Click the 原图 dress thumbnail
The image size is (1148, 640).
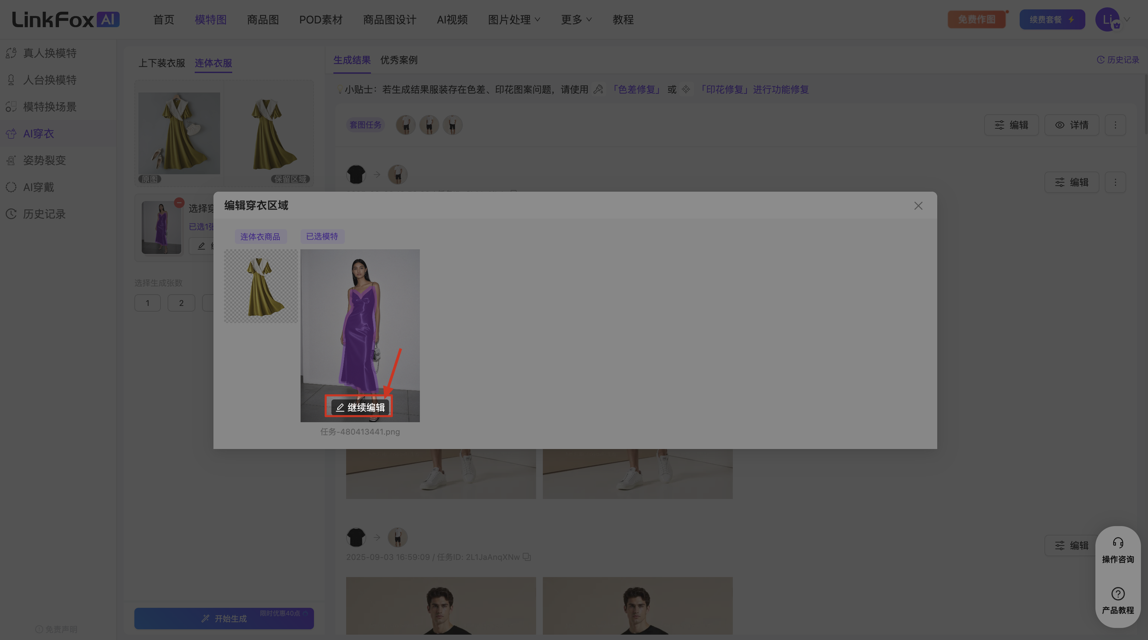point(179,133)
